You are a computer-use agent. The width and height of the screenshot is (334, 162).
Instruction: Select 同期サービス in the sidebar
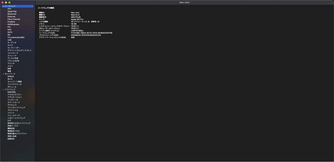[13, 126]
